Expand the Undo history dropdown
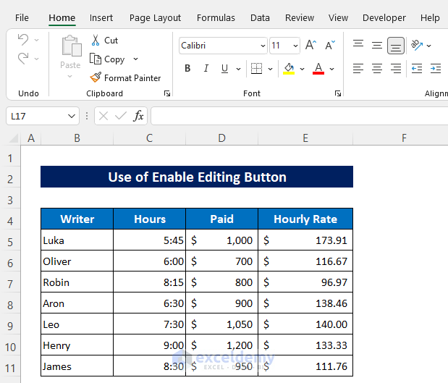Viewport: 448px width, 383px height. (37, 40)
